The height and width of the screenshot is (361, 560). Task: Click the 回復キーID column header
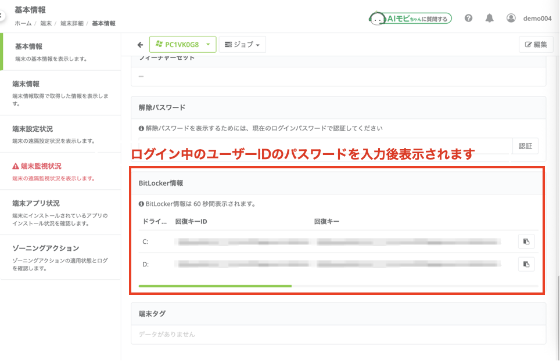pyautogui.click(x=191, y=222)
